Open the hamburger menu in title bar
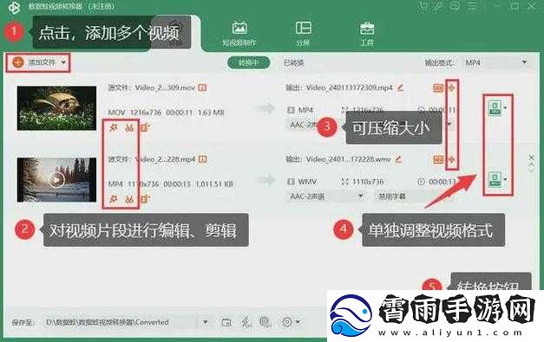 coord(472,6)
